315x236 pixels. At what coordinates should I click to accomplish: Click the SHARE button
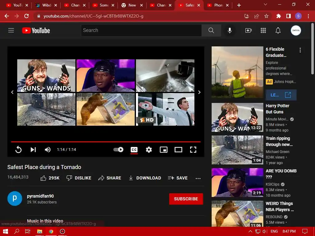[110, 178]
